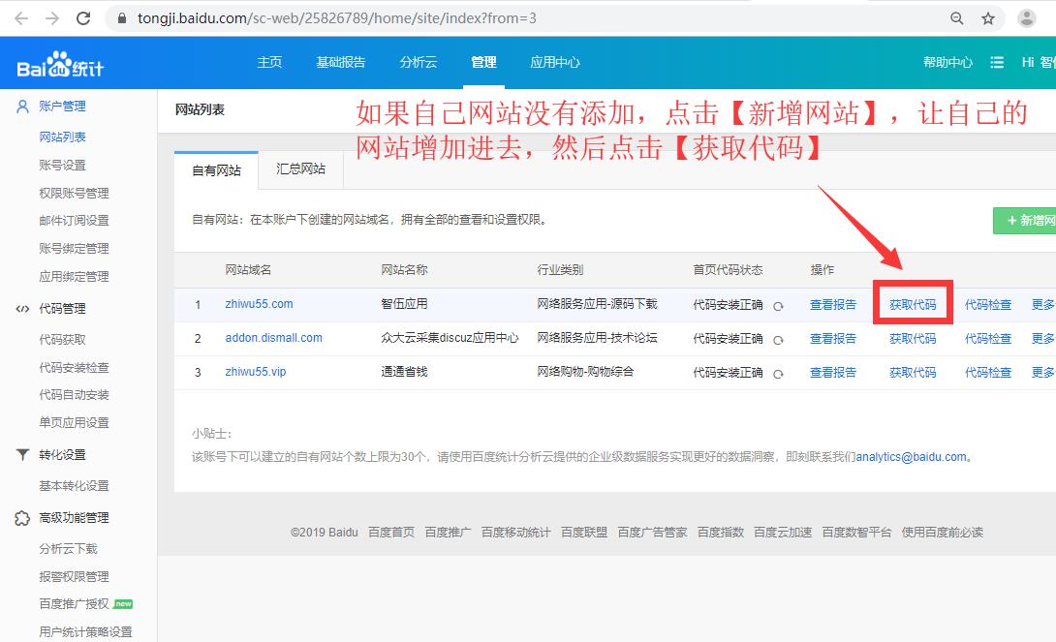The height and width of the screenshot is (642, 1056).
Task: Click the zoom magnifier icon in address bar
Action: pyautogui.click(x=956, y=18)
